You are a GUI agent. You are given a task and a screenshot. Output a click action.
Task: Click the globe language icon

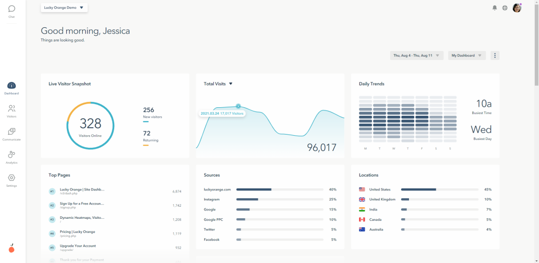(505, 8)
